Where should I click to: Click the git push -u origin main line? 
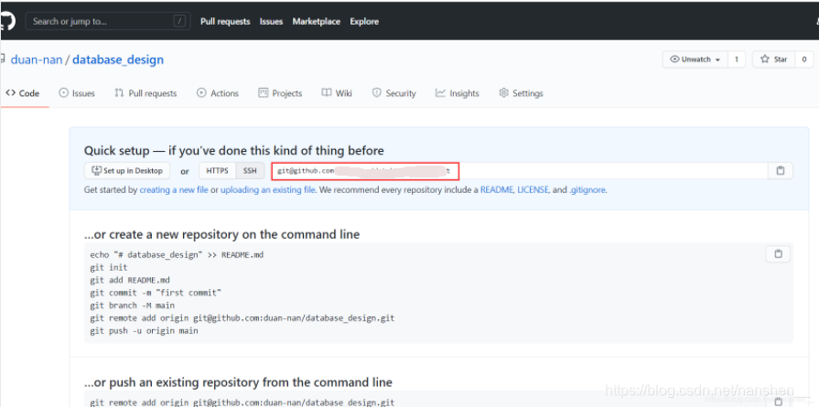(x=144, y=331)
